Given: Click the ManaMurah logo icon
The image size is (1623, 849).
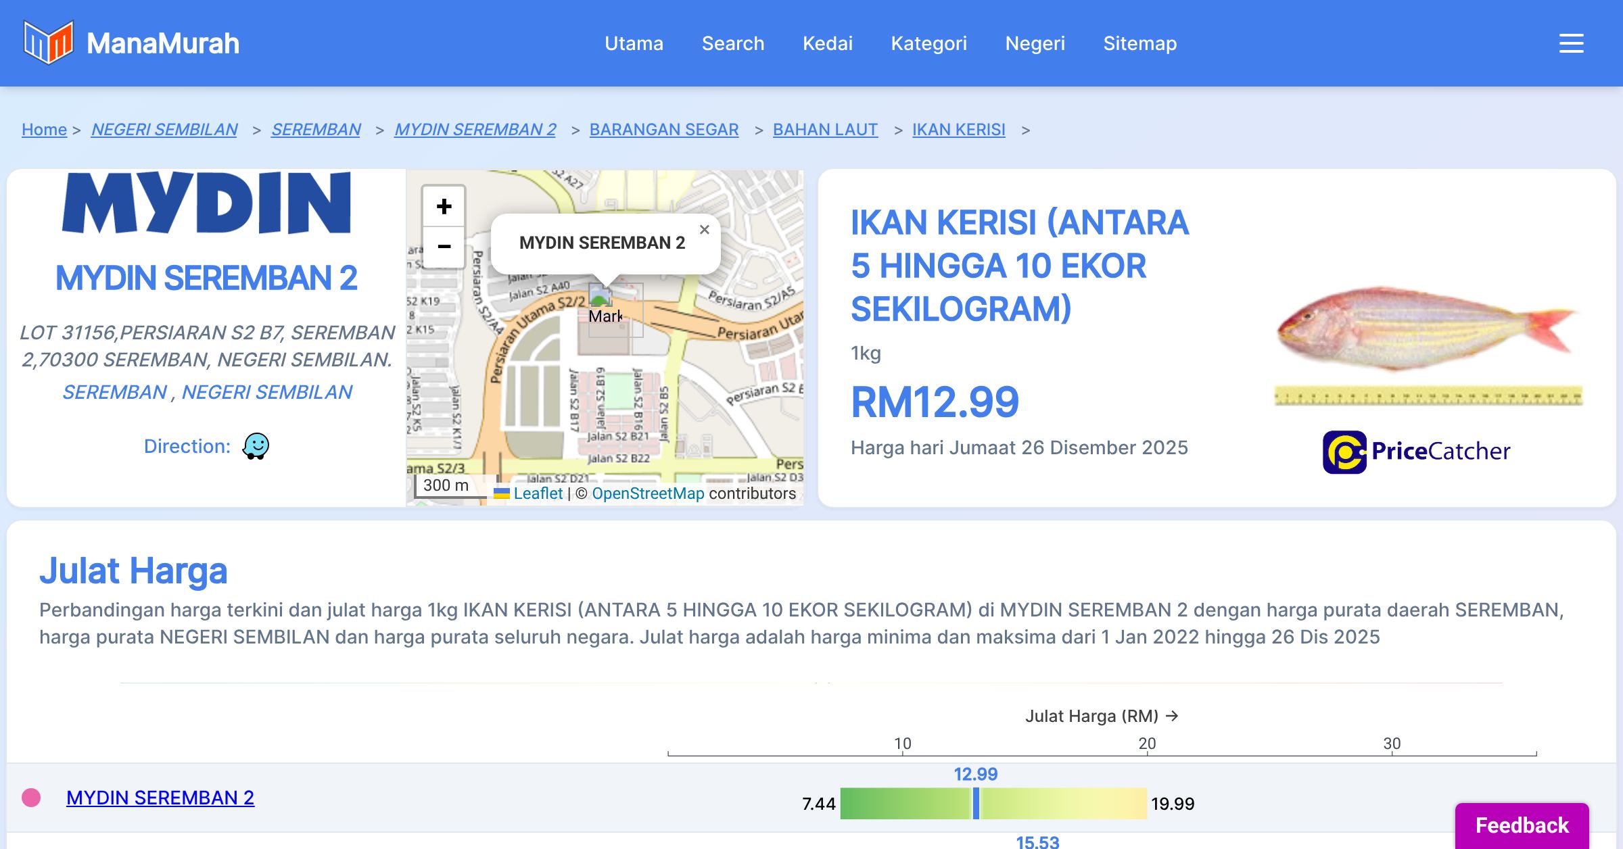Looking at the screenshot, I should click(47, 43).
